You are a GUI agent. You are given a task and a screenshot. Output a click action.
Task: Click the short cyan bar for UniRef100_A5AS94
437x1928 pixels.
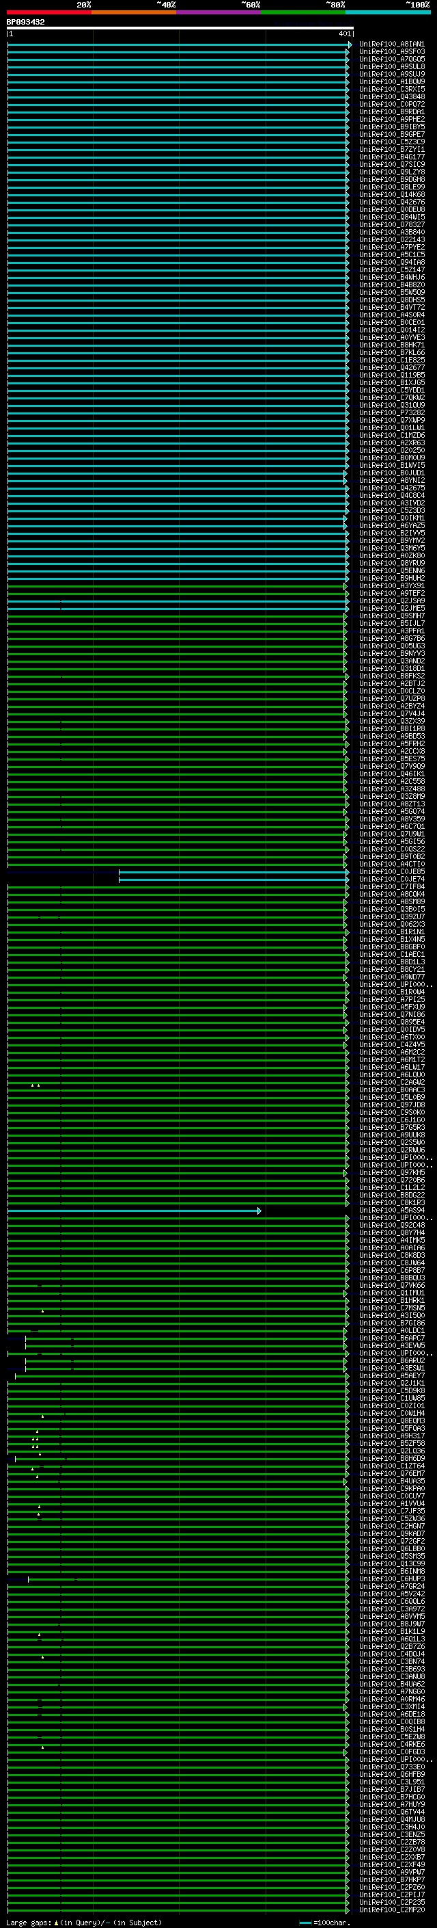pyautogui.click(x=135, y=1211)
